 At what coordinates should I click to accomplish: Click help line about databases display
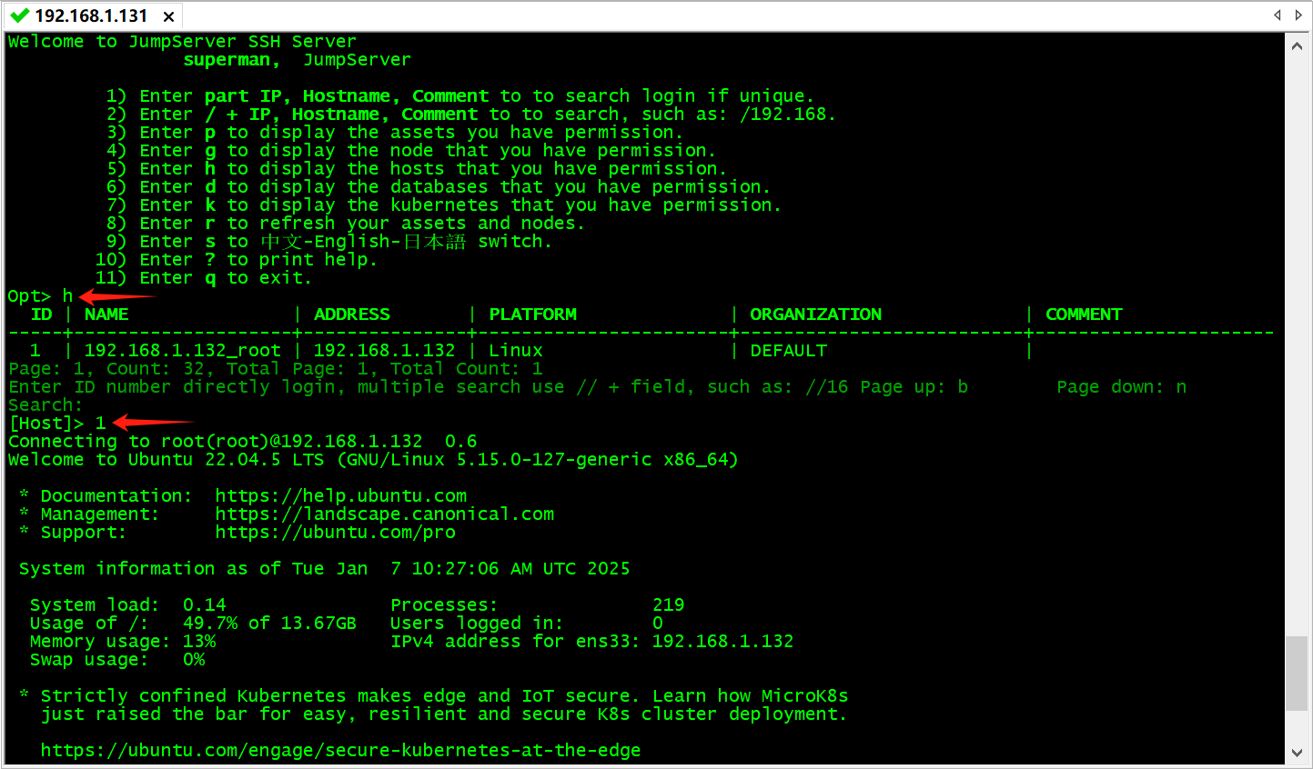(x=439, y=186)
